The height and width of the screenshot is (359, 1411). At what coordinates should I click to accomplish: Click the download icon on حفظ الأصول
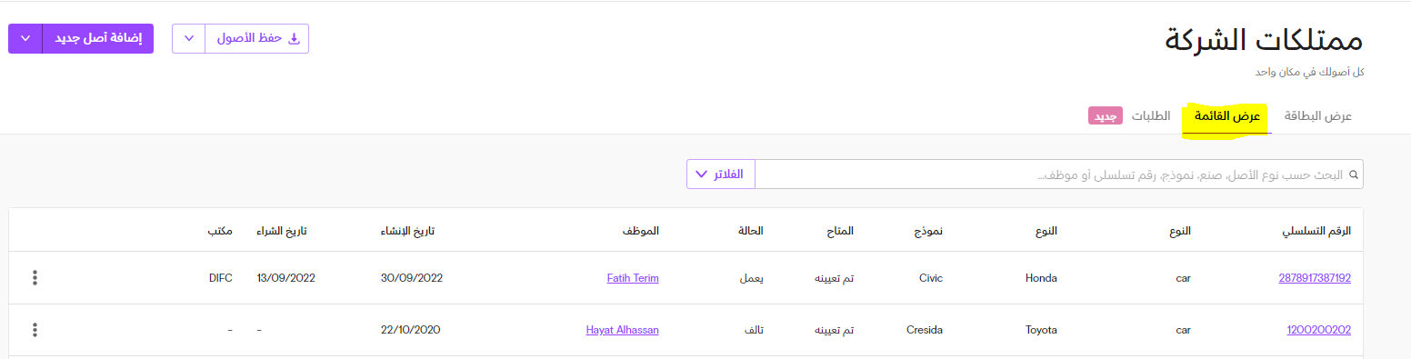[x=293, y=38]
